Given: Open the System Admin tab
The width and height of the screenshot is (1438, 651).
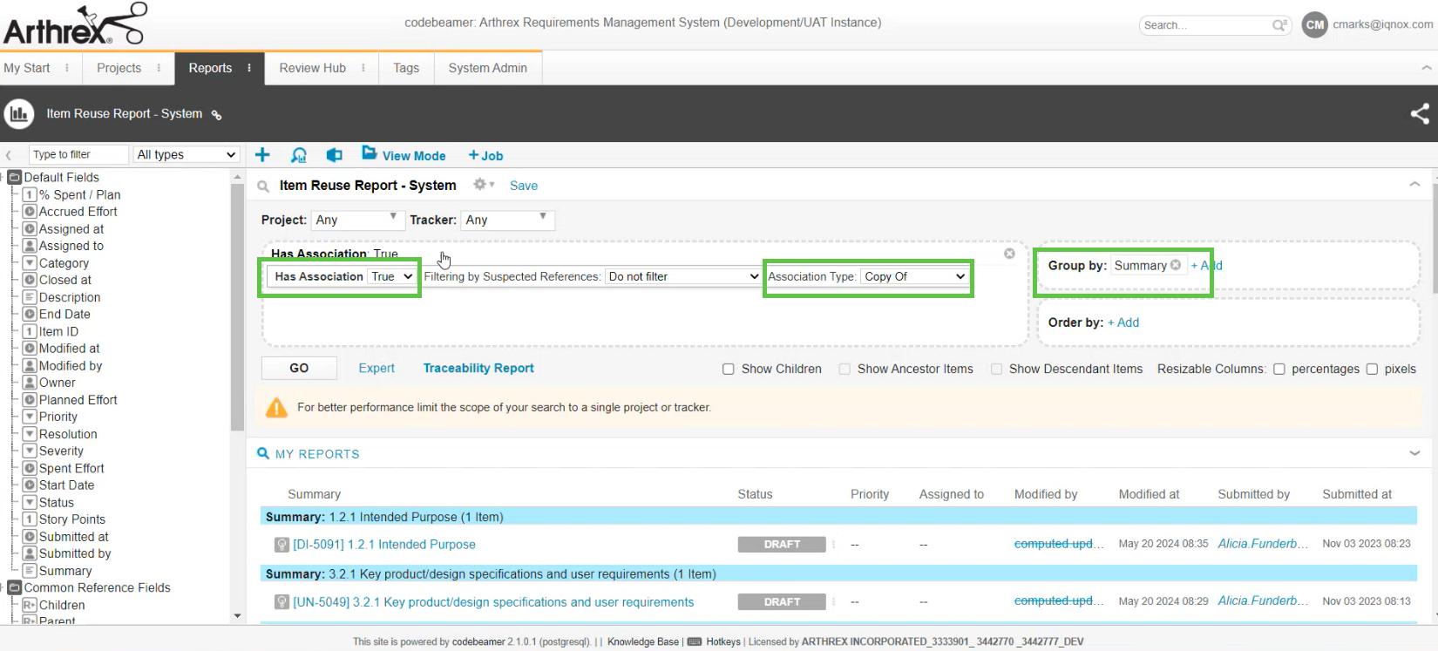Looking at the screenshot, I should pos(487,68).
